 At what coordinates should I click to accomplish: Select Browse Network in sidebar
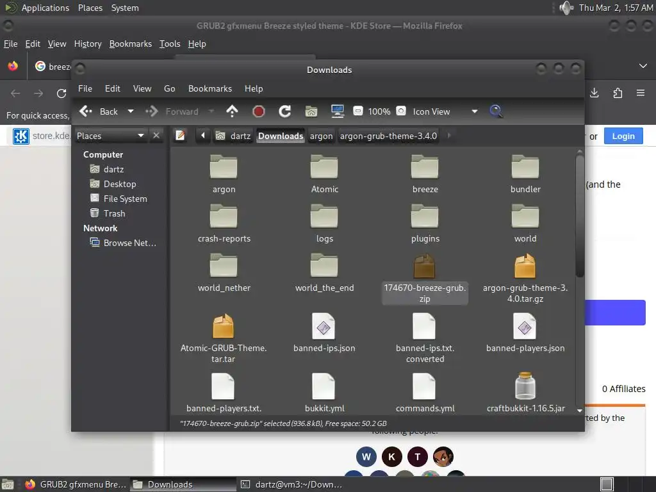tap(124, 243)
